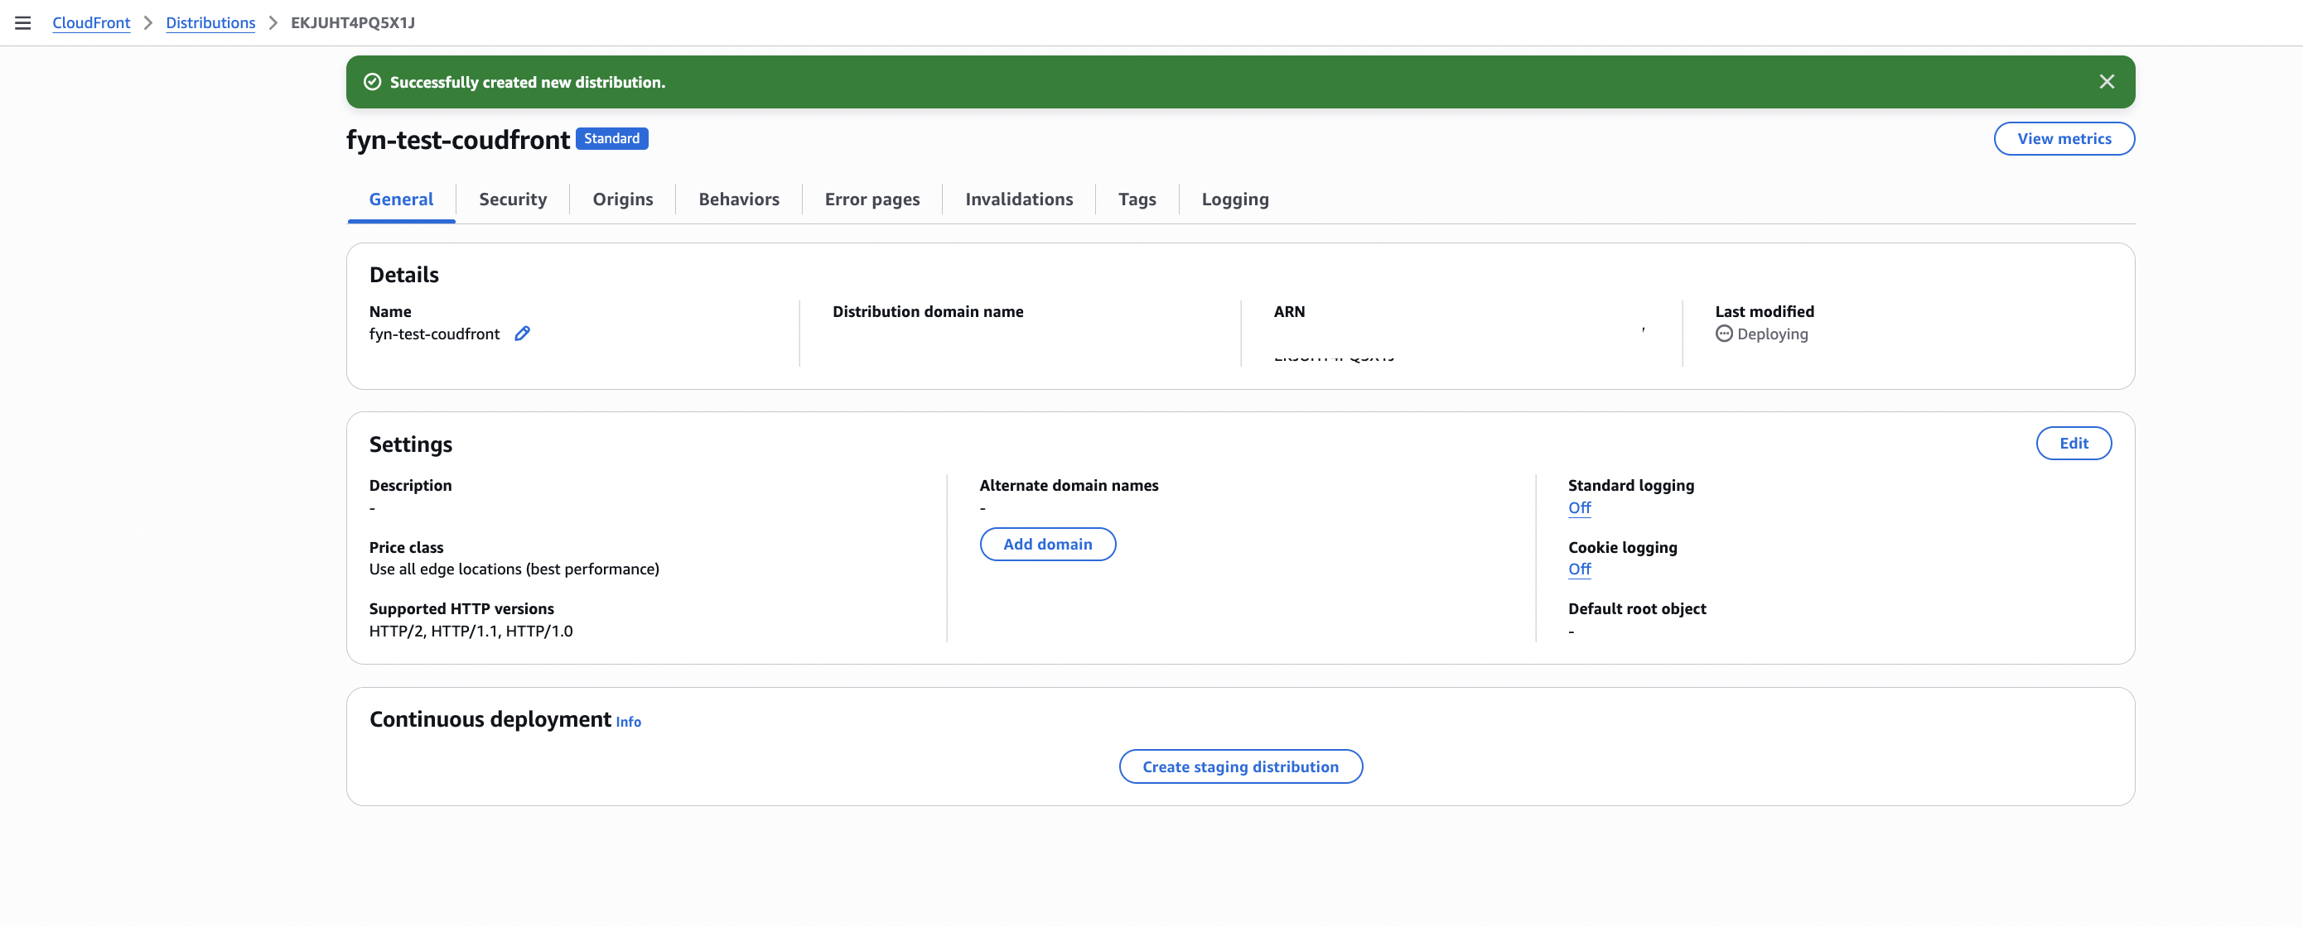
Task: Go to the Logging tab
Action: [1234, 199]
